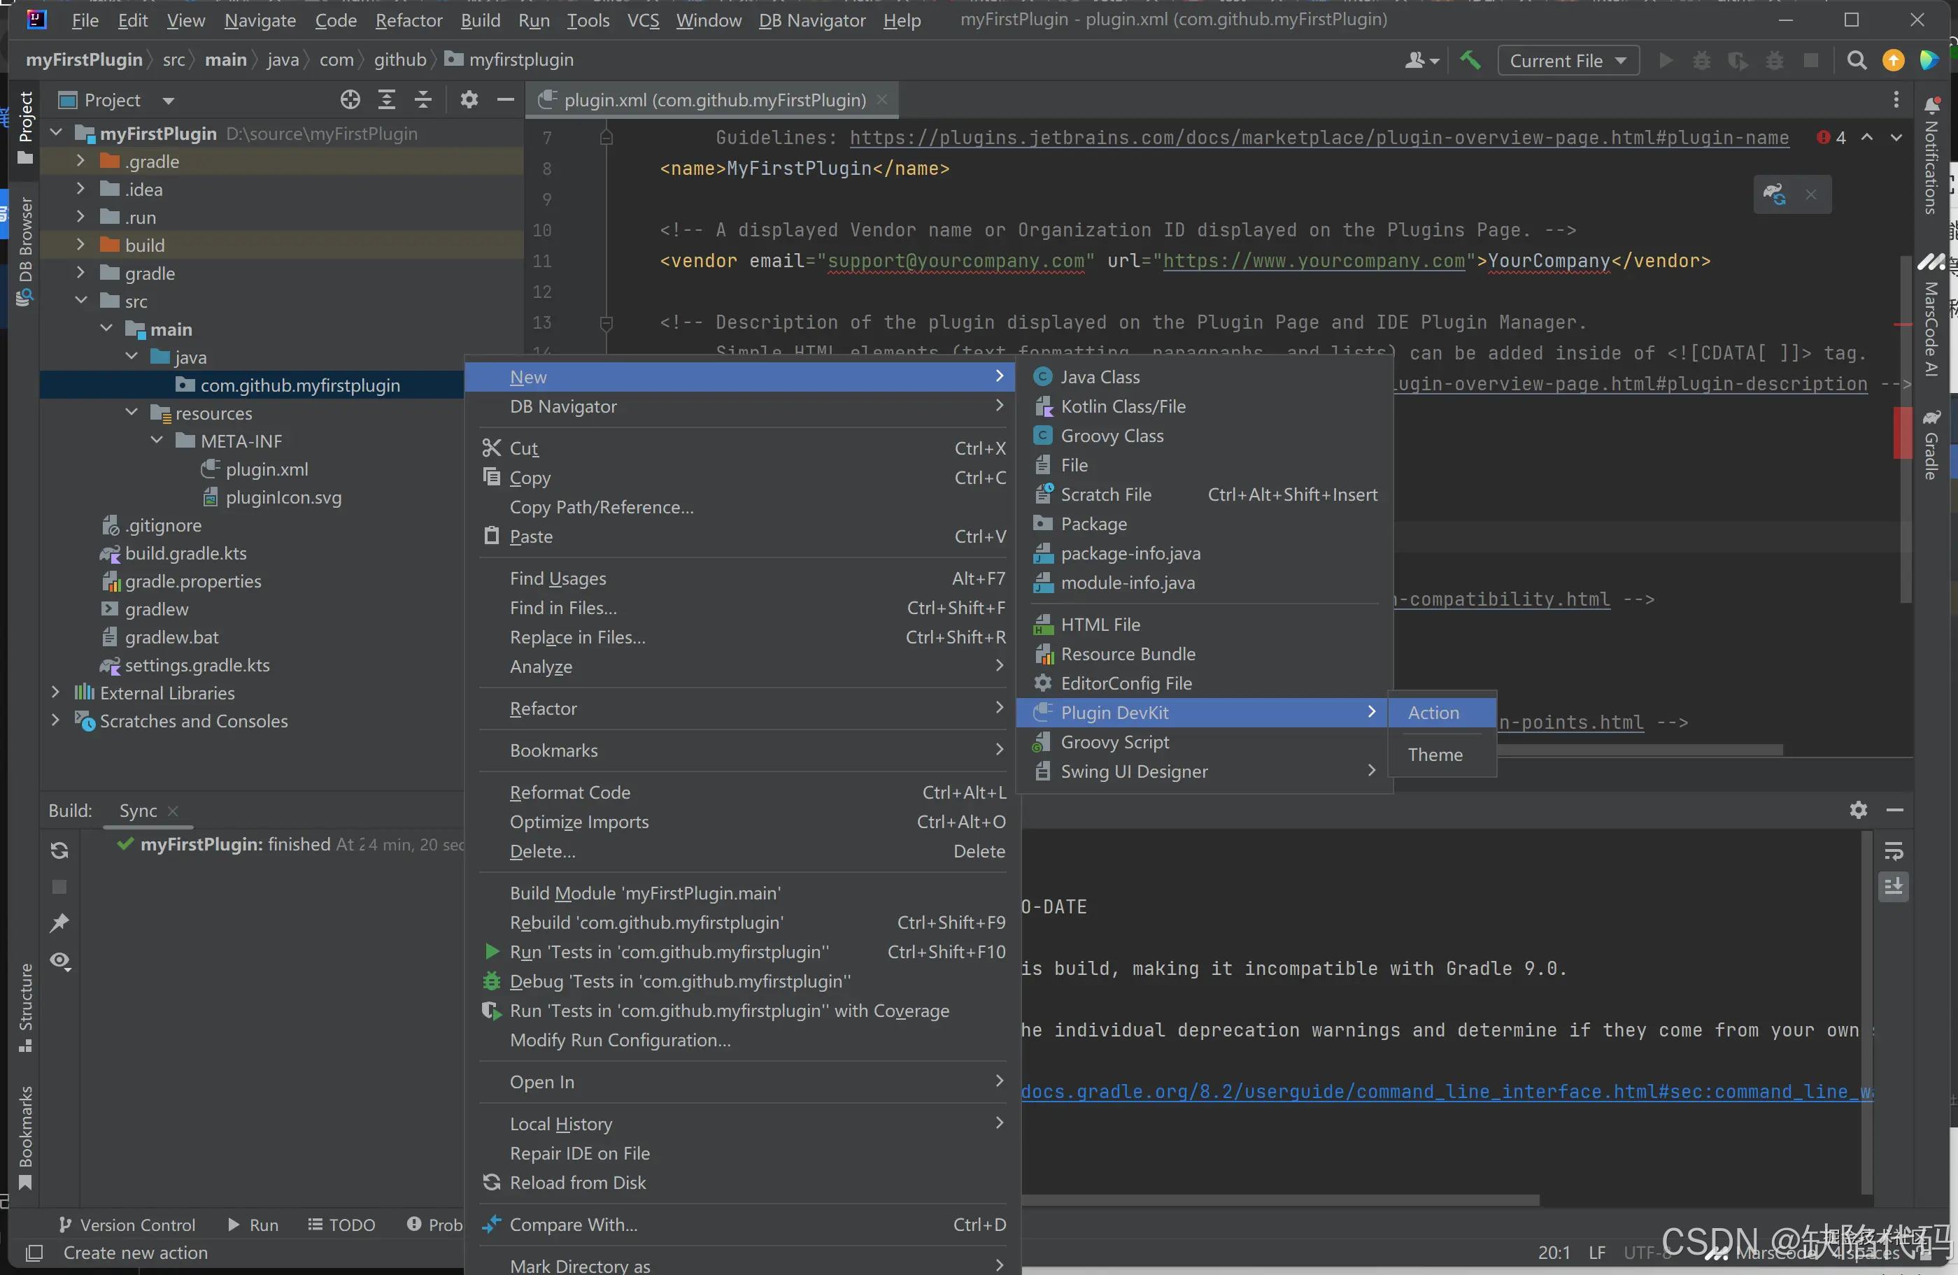The width and height of the screenshot is (1958, 1275).
Task: Toggle soft-wrap in Build output
Action: coord(1893,850)
